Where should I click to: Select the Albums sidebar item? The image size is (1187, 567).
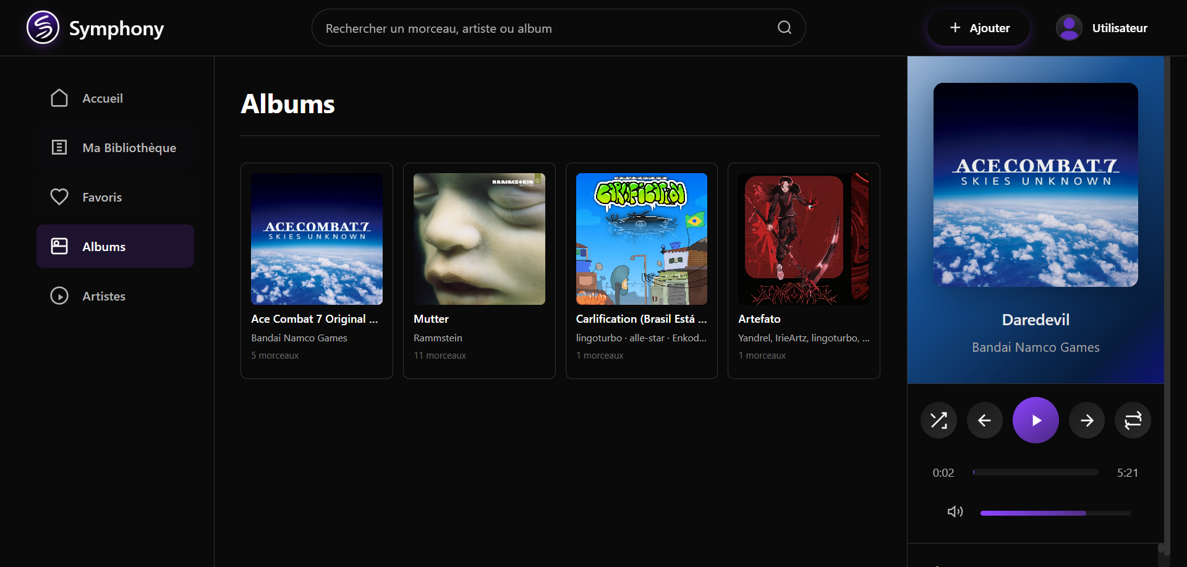point(115,247)
